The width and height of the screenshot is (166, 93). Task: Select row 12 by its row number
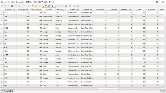click(x=2, y=55)
